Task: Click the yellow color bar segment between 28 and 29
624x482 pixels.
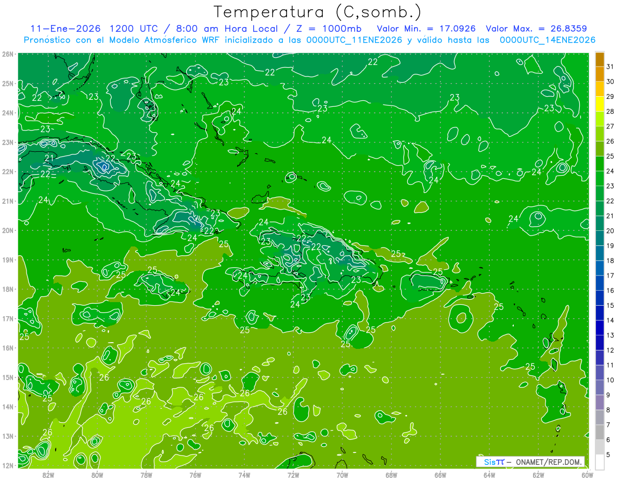Action: (x=600, y=104)
